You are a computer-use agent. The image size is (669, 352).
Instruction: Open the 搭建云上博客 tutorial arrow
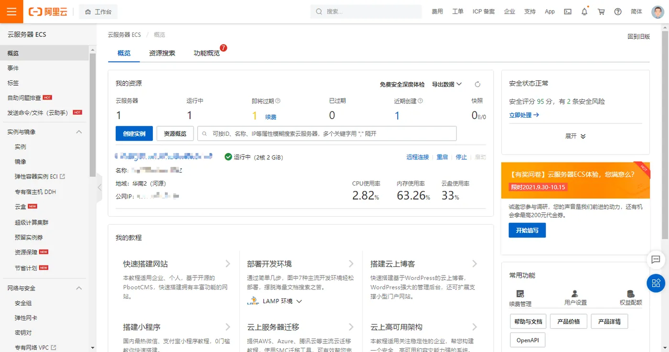[475, 264]
